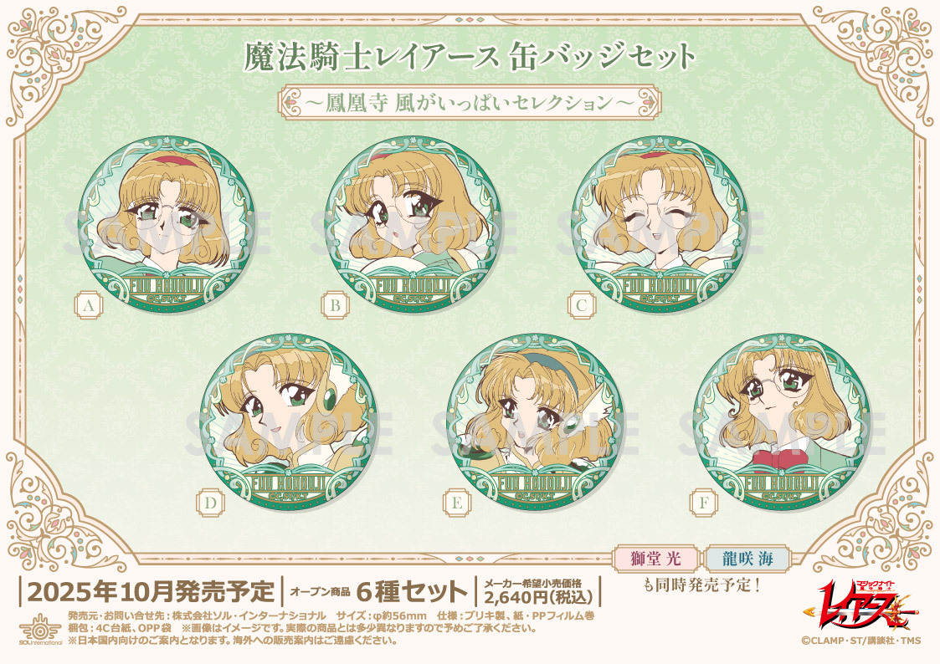Click the 鳳凰寺 風がいっぱいセレクション subtitle banner
Image resolution: width=940 pixels, height=664 pixels.
tap(470, 103)
